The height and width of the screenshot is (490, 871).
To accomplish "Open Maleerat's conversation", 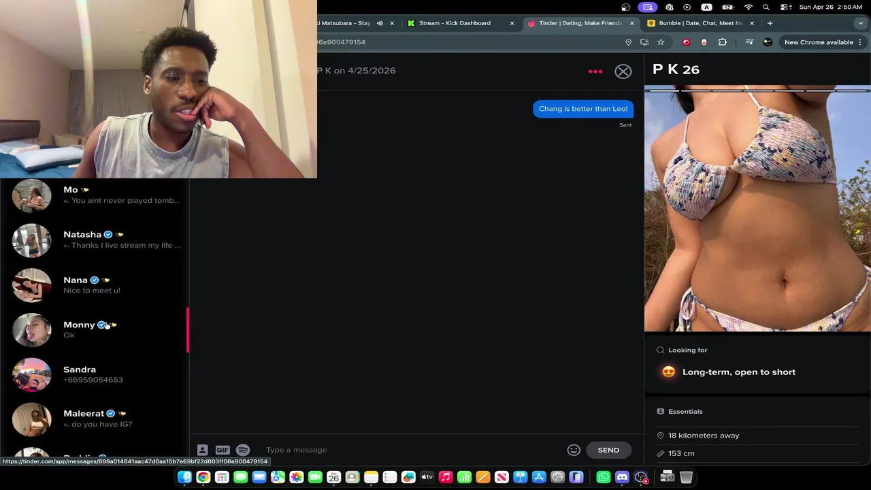I will coord(95,419).
